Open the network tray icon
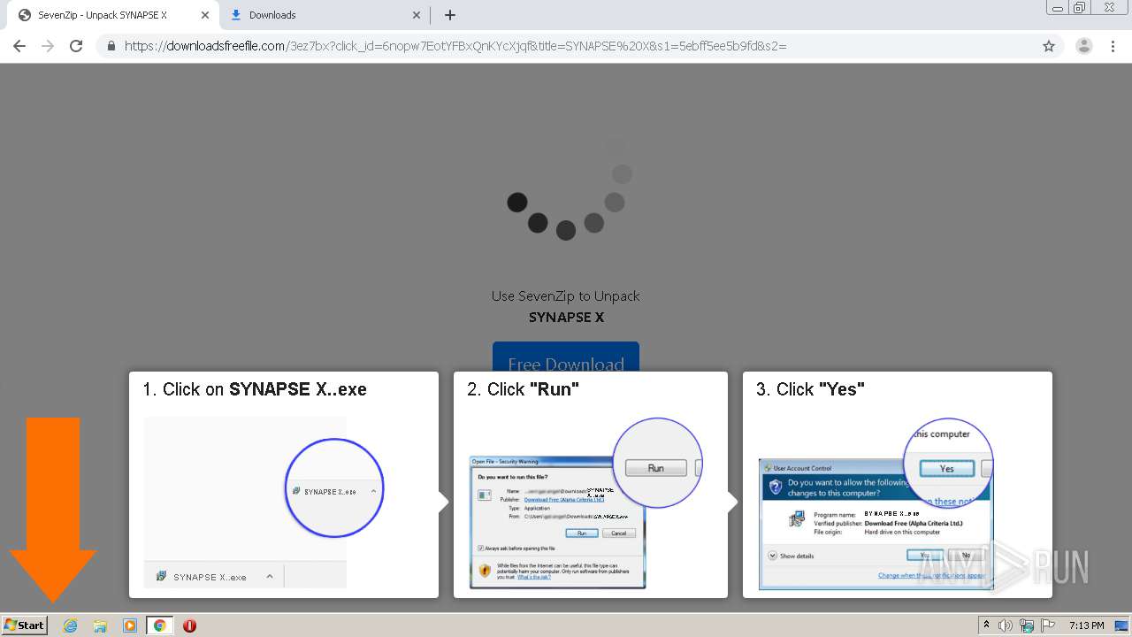 click(x=1027, y=625)
